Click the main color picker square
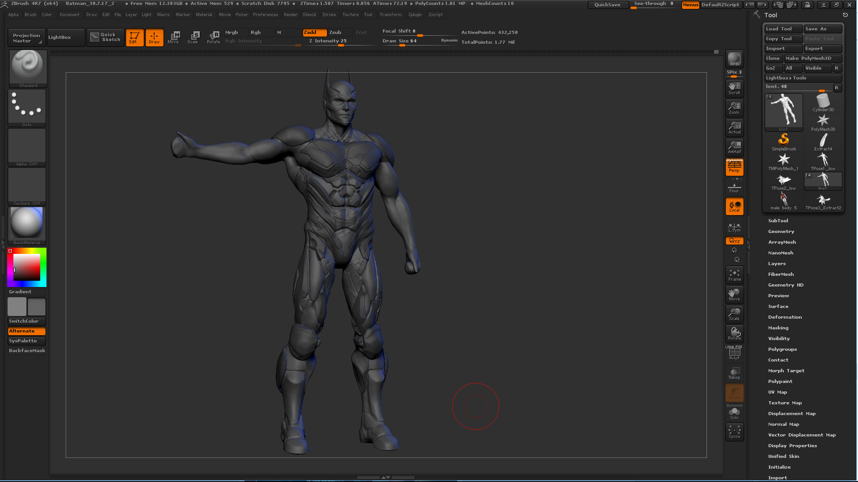This screenshot has width=858, height=482. [26, 267]
